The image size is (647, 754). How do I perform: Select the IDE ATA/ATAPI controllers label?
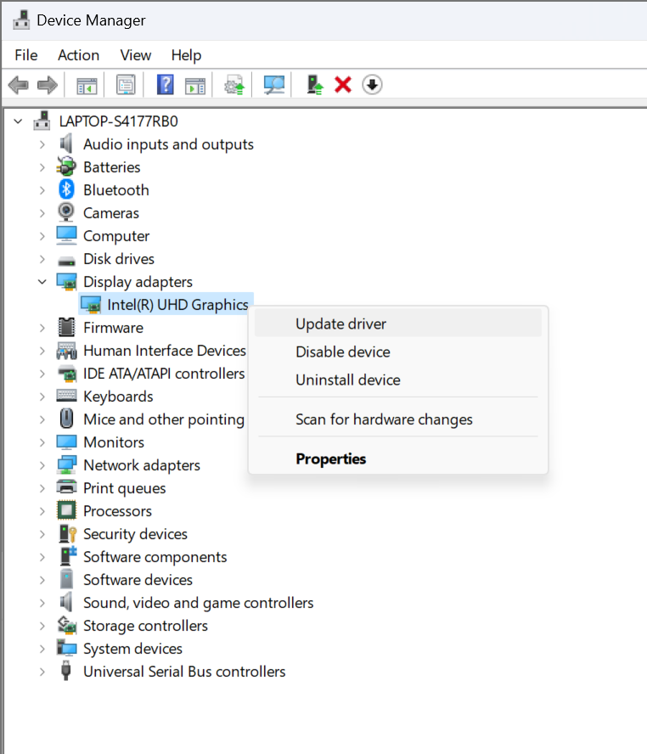(x=164, y=374)
